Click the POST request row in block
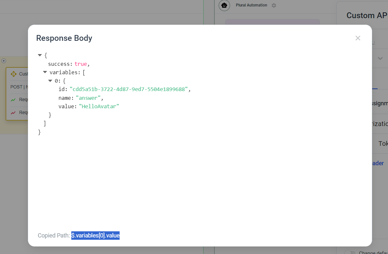The height and width of the screenshot is (254, 388). pyautogui.click(x=19, y=87)
